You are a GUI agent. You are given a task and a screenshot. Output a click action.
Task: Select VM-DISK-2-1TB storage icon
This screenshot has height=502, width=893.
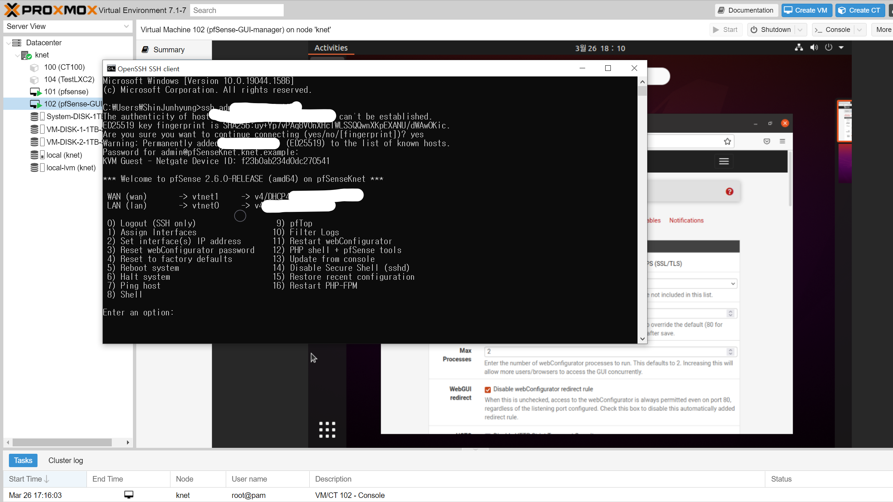pos(34,142)
